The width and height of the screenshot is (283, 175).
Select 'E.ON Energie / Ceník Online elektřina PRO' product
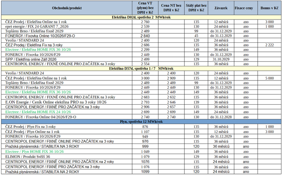click(56, 102)
